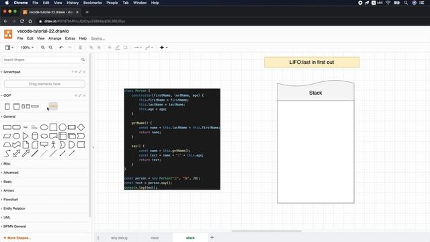This screenshot has width=430, height=242.
Task: Open the draw.io Help menu
Action: 83,38
